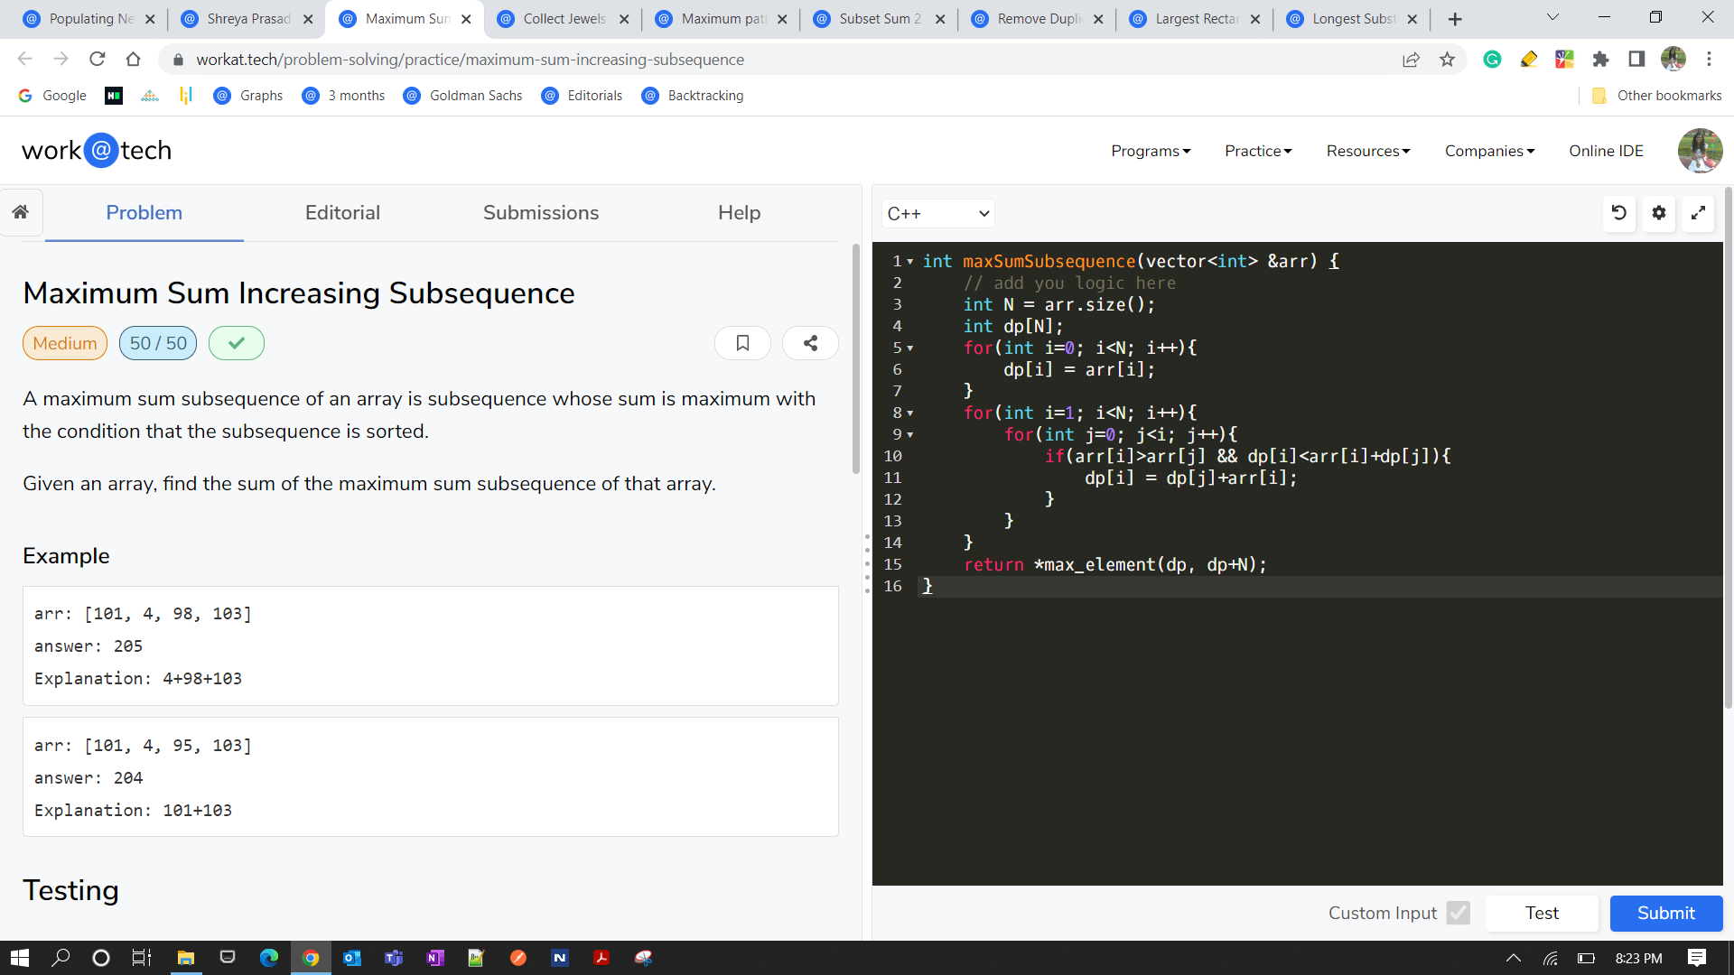The height and width of the screenshot is (975, 1734).
Task: Open editor settings gear icon
Action: [1659, 213]
